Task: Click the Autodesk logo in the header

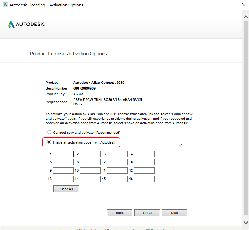Action: 26,25
